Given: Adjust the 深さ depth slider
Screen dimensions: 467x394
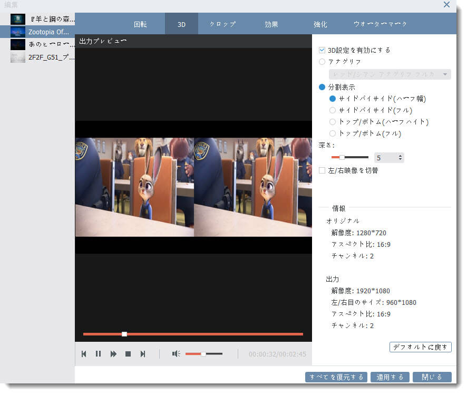Looking at the screenshot, I should 349,157.
